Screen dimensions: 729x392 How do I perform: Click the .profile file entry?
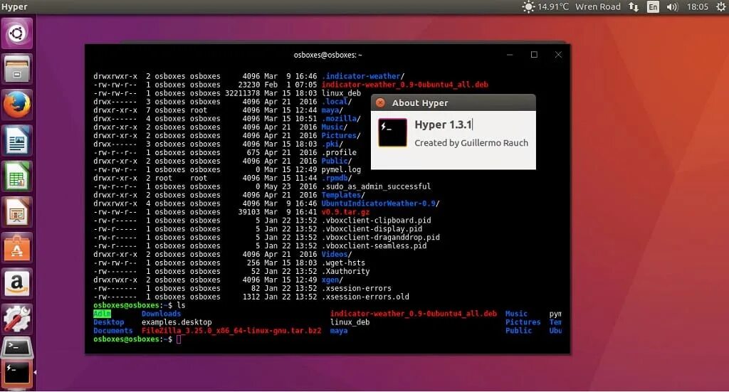click(x=339, y=152)
